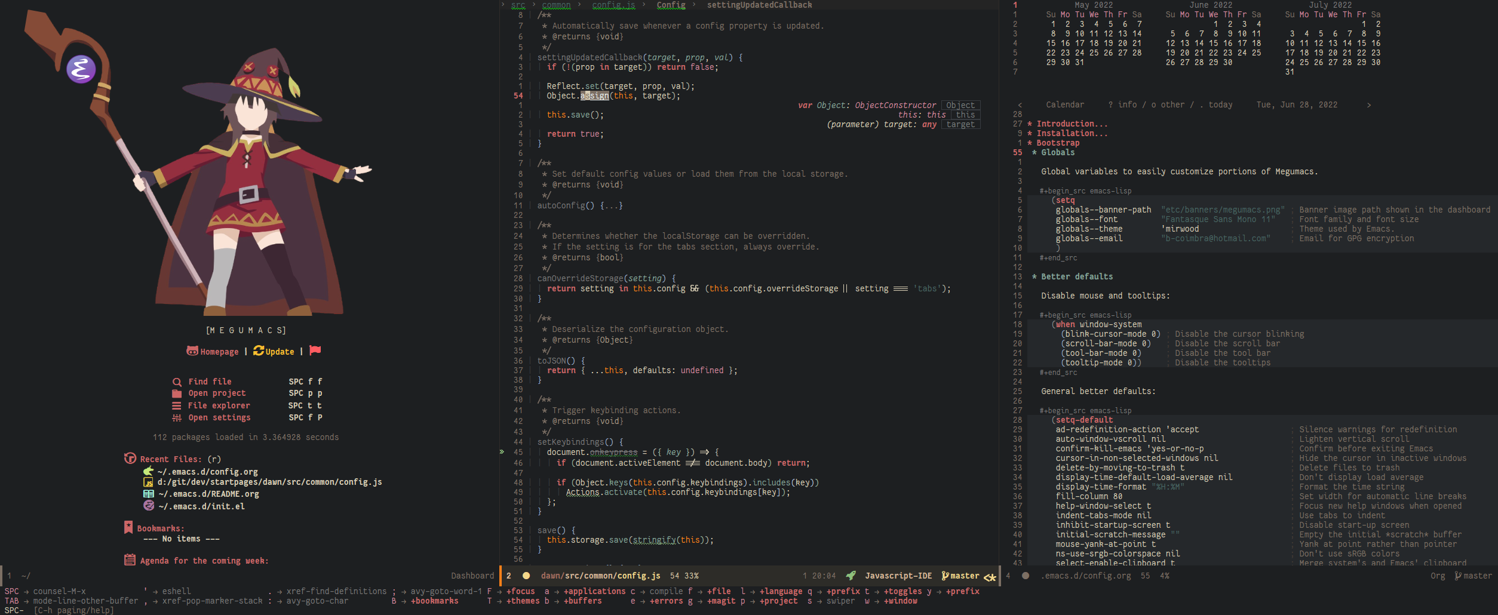The width and height of the screenshot is (1498, 615).
Task: Go to next month with calendar right arrow
Action: coord(1368,105)
